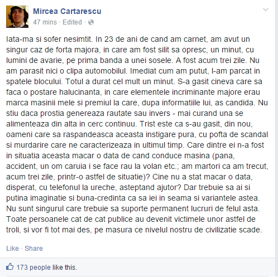The width and height of the screenshot is (278, 277).
Task: Click the line beginning 'stiu daca prostia genereaza'
Action: click(x=124, y=113)
